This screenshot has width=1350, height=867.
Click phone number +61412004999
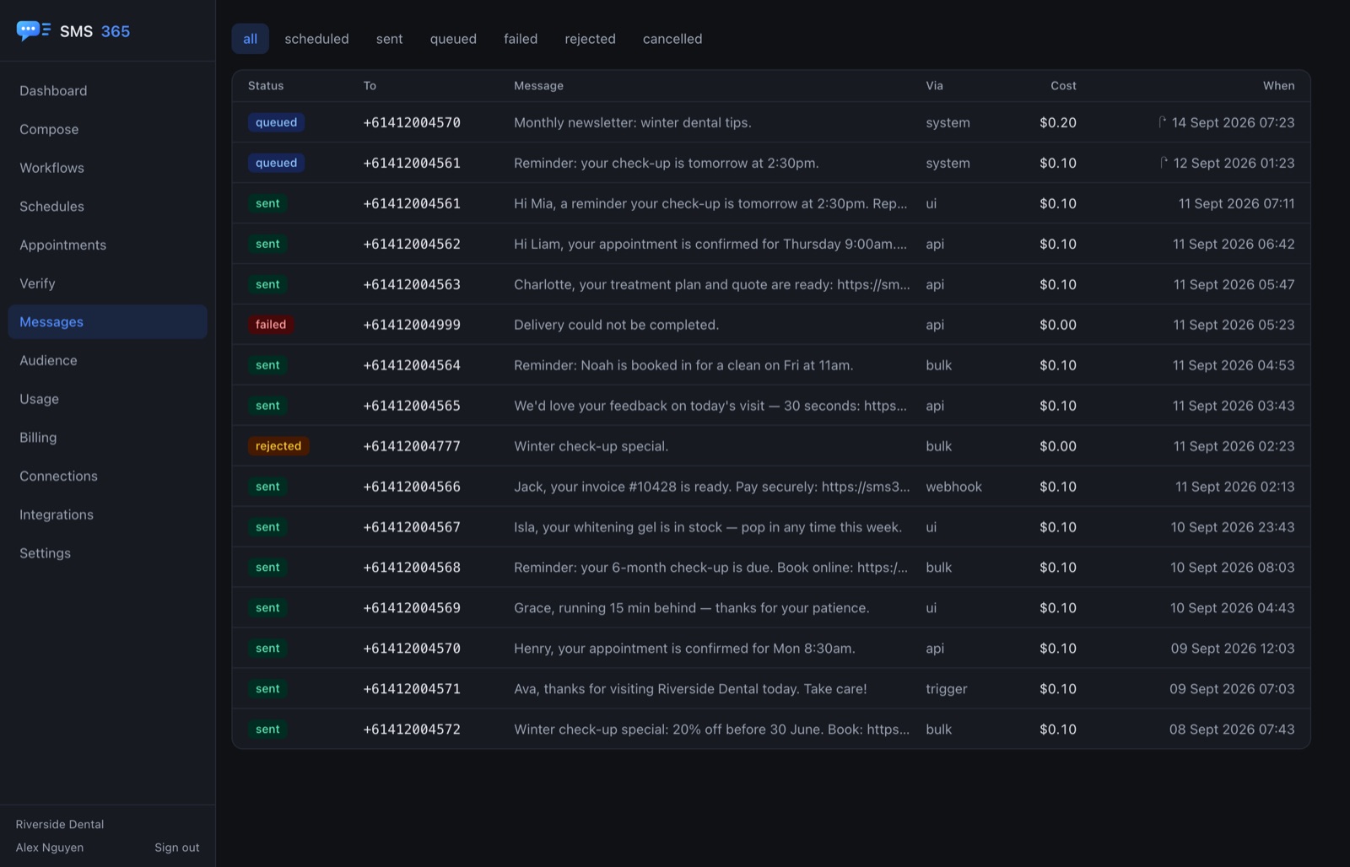tap(412, 325)
